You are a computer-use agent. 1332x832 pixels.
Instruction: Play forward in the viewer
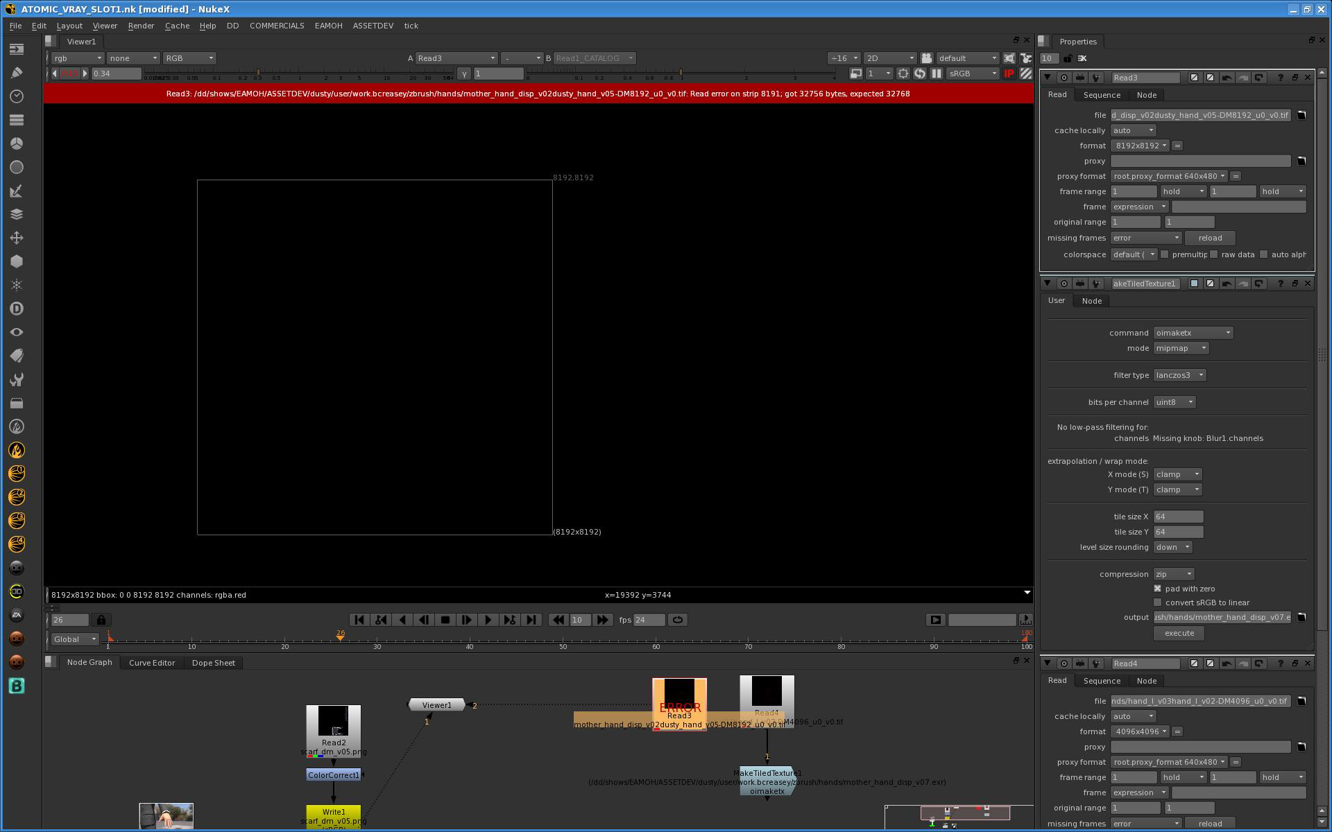488,620
